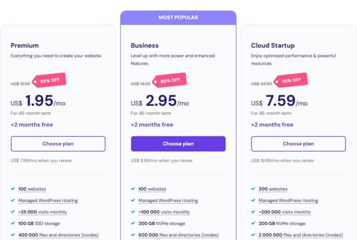
Task: Click checkmark beside Business ~100 000 visits monthly
Action: point(132,212)
